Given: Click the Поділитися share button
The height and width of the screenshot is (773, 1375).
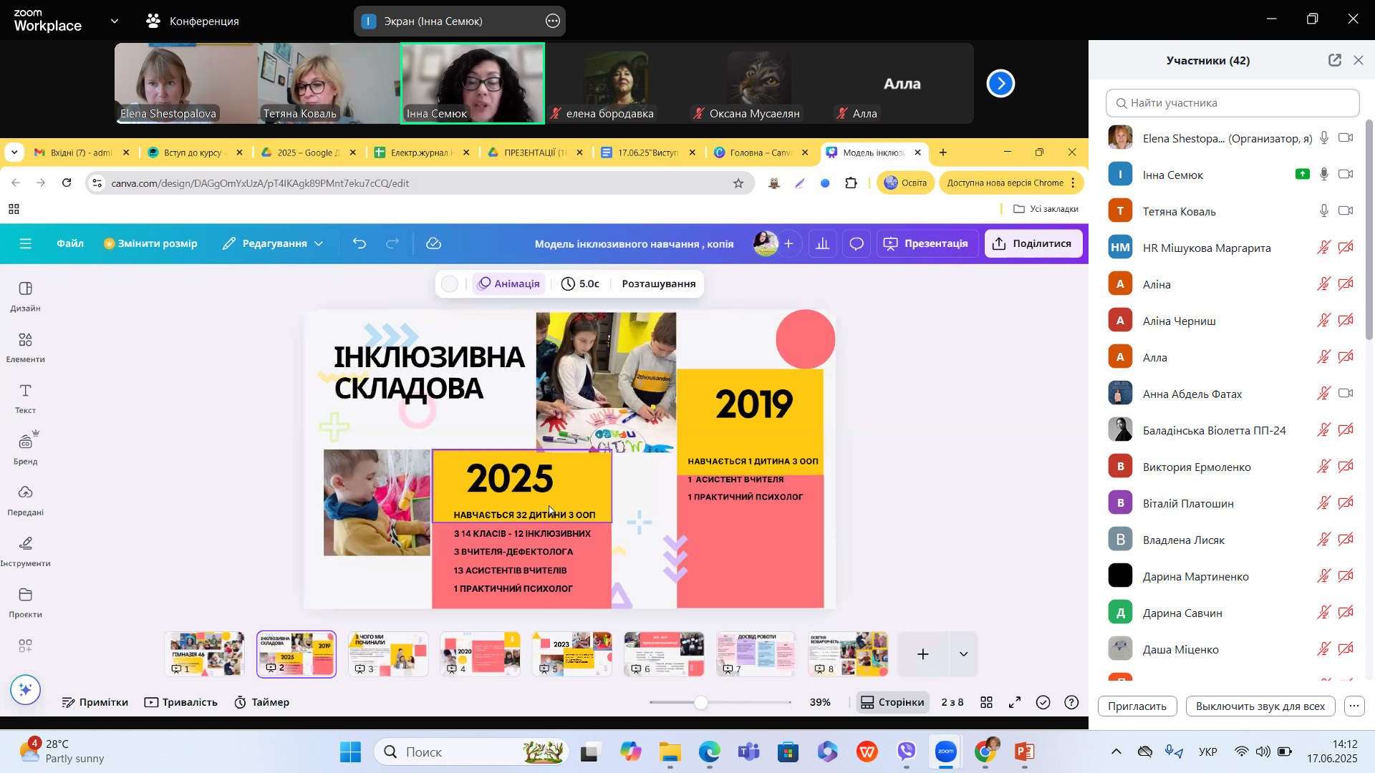Looking at the screenshot, I should point(1033,244).
